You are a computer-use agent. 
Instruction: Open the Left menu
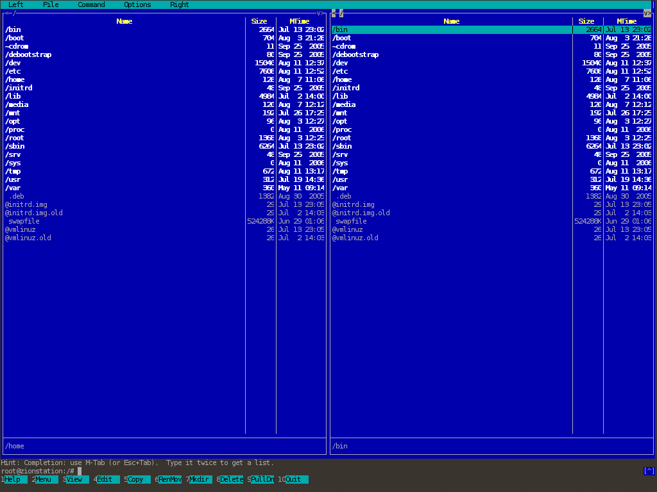coord(16,4)
